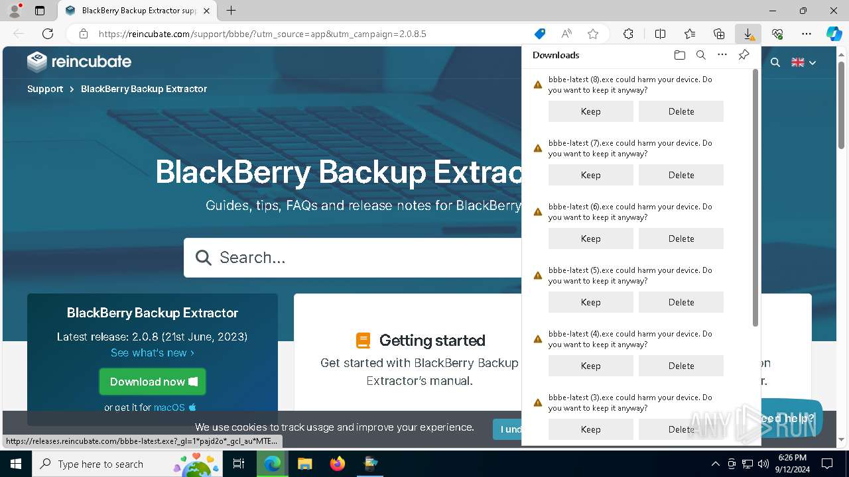The width and height of the screenshot is (849, 477).
Task: Keep bbbe-latest (3).exe
Action: click(591, 429)
